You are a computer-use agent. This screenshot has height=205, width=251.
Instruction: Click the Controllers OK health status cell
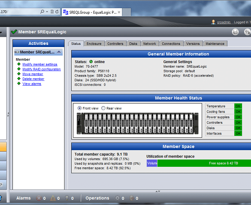pos(238,122)
